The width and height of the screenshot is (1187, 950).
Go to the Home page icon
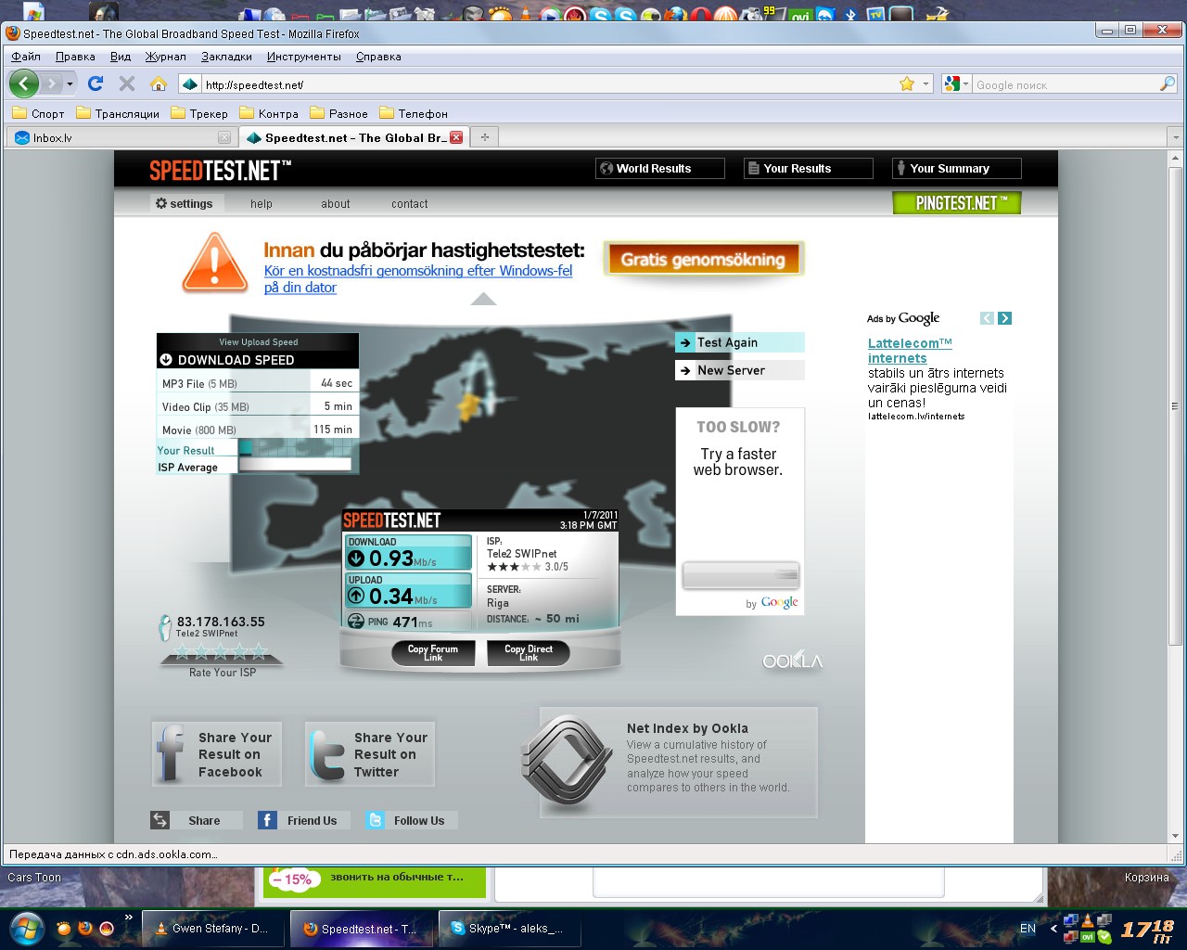click(159, 83)
